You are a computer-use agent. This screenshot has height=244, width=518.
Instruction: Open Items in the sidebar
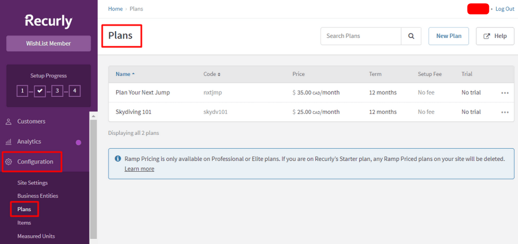[x=24, y=223]
